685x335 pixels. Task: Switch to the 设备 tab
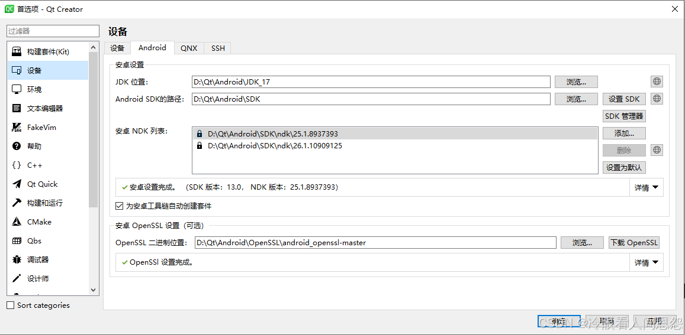[x=117, y=48]
